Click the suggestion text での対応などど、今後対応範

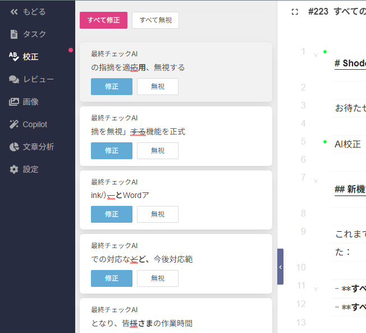pos(141,259)
